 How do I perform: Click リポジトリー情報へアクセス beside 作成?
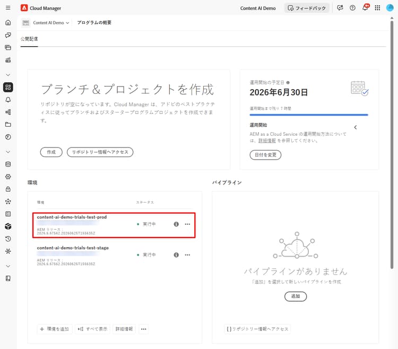tap(100, 152)
